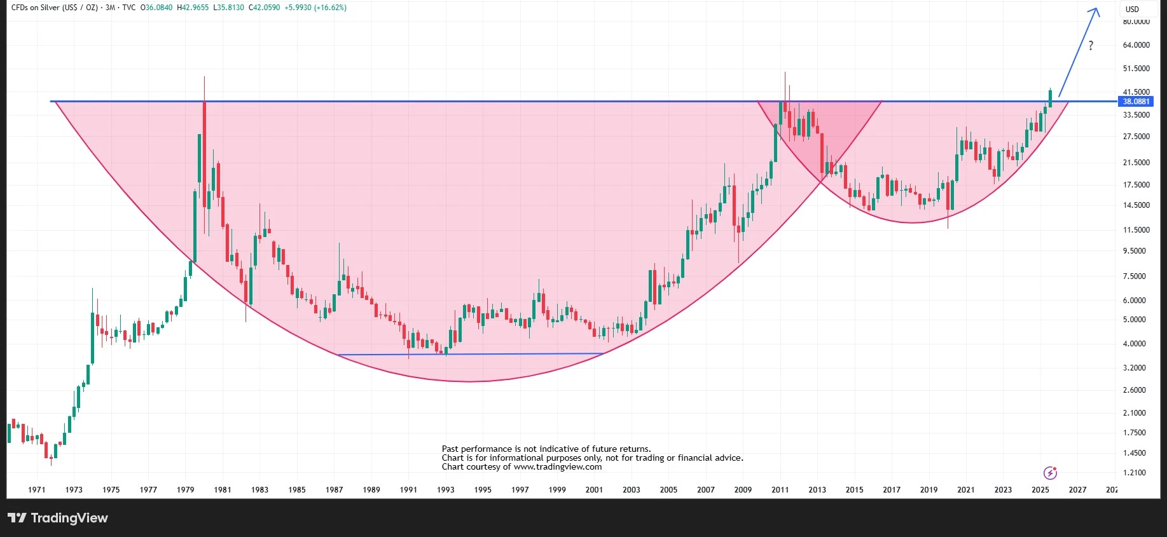Click the 64.0000 price axis label

tap(1136, 45)
